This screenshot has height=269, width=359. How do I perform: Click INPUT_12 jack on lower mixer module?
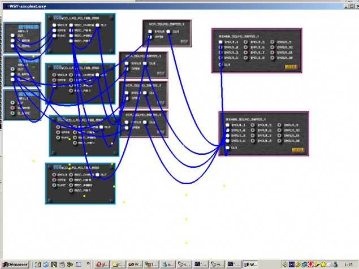[x=280, y=141]
